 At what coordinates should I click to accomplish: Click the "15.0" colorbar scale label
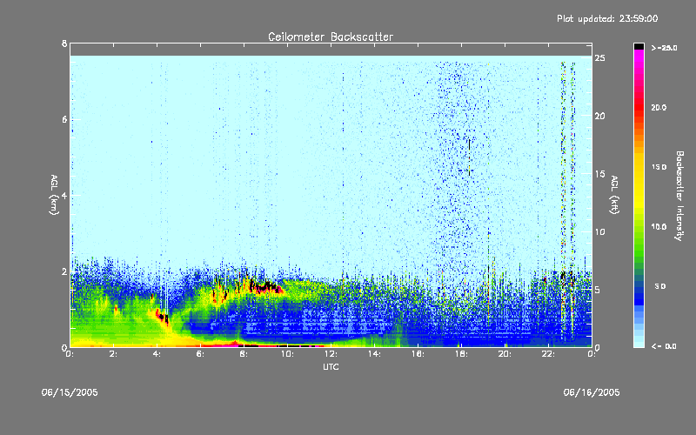point(659,167)
